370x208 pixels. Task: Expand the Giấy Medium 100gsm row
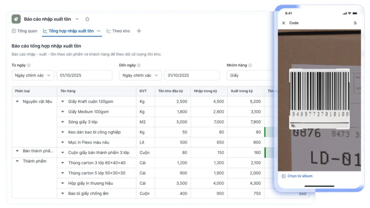point(63,112)
